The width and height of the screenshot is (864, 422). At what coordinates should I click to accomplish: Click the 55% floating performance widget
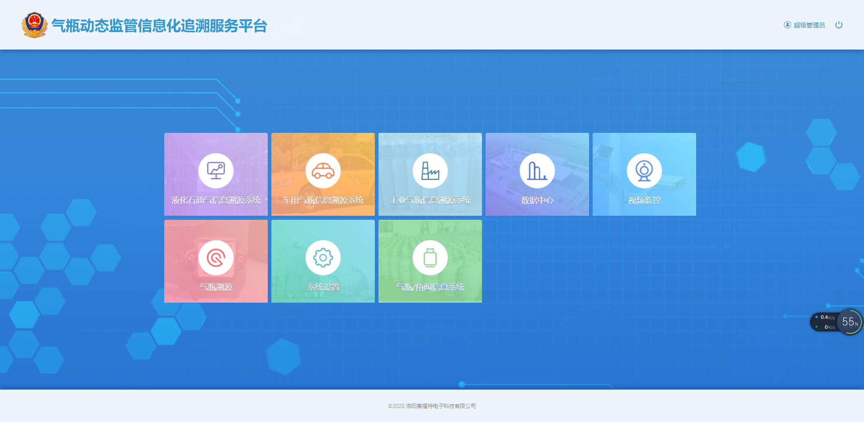849,322
